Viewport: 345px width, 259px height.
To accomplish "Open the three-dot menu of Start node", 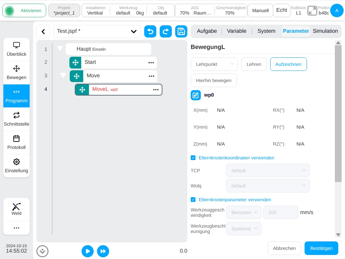I will [x=151, y=63].
